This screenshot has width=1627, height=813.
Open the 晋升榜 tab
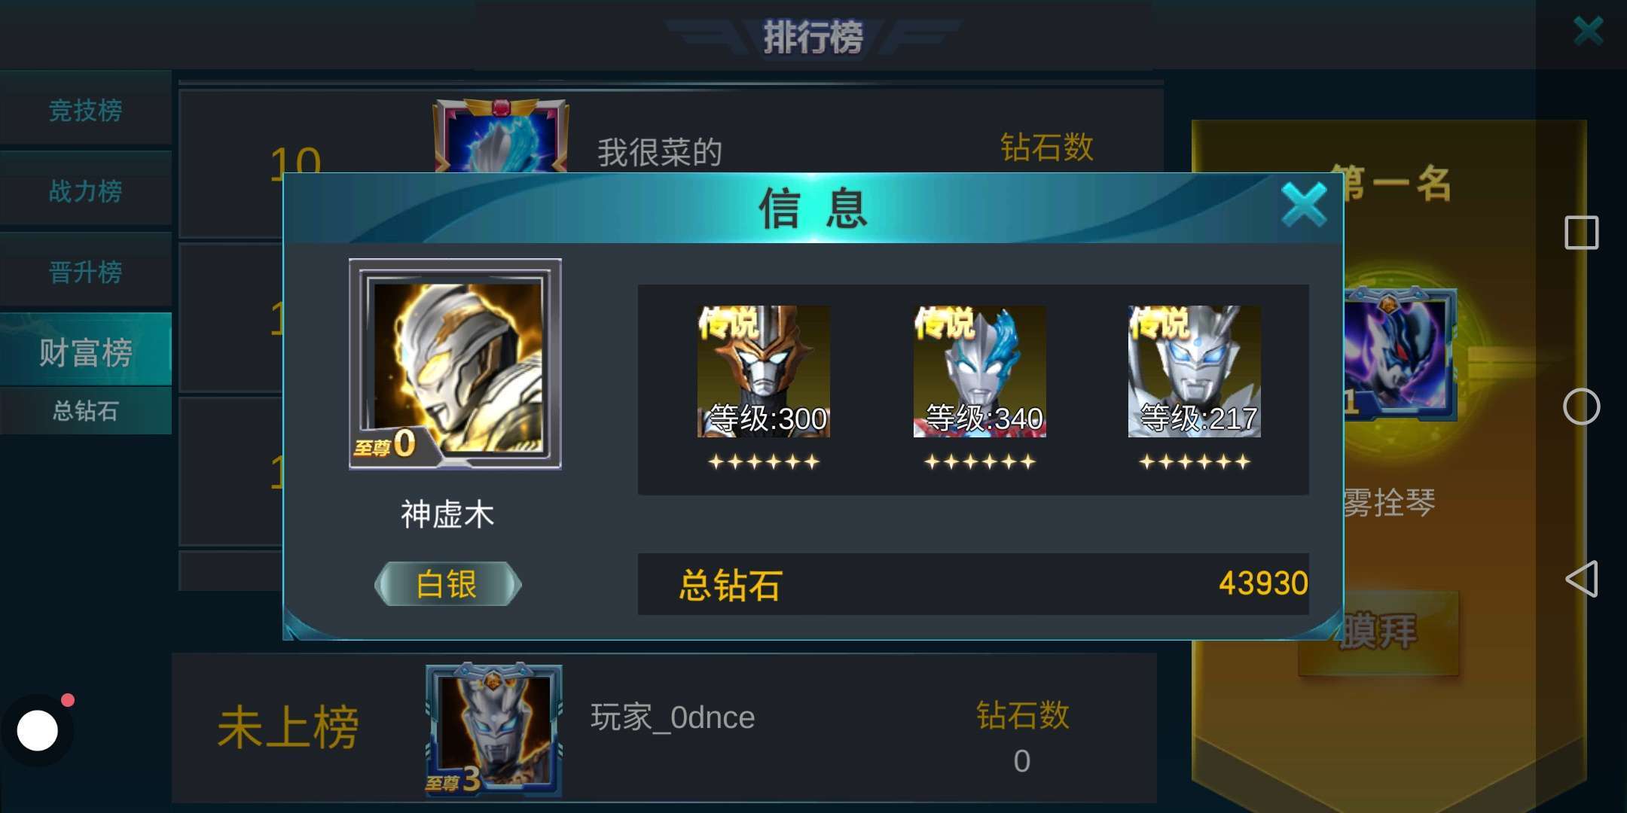[86, 271]
